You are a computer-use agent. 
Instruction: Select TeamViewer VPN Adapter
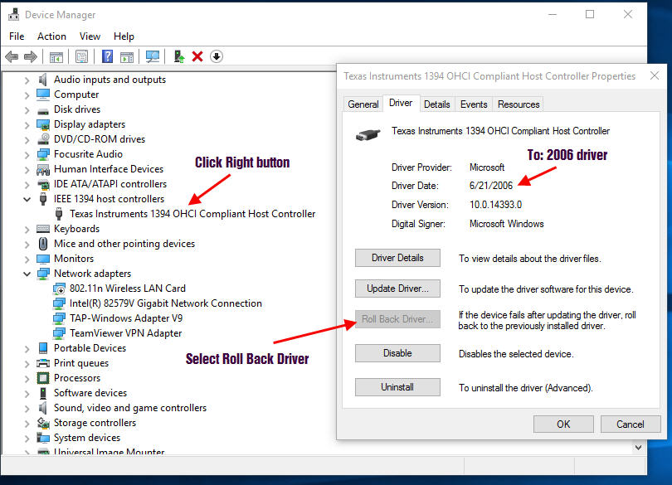[125, 333]
